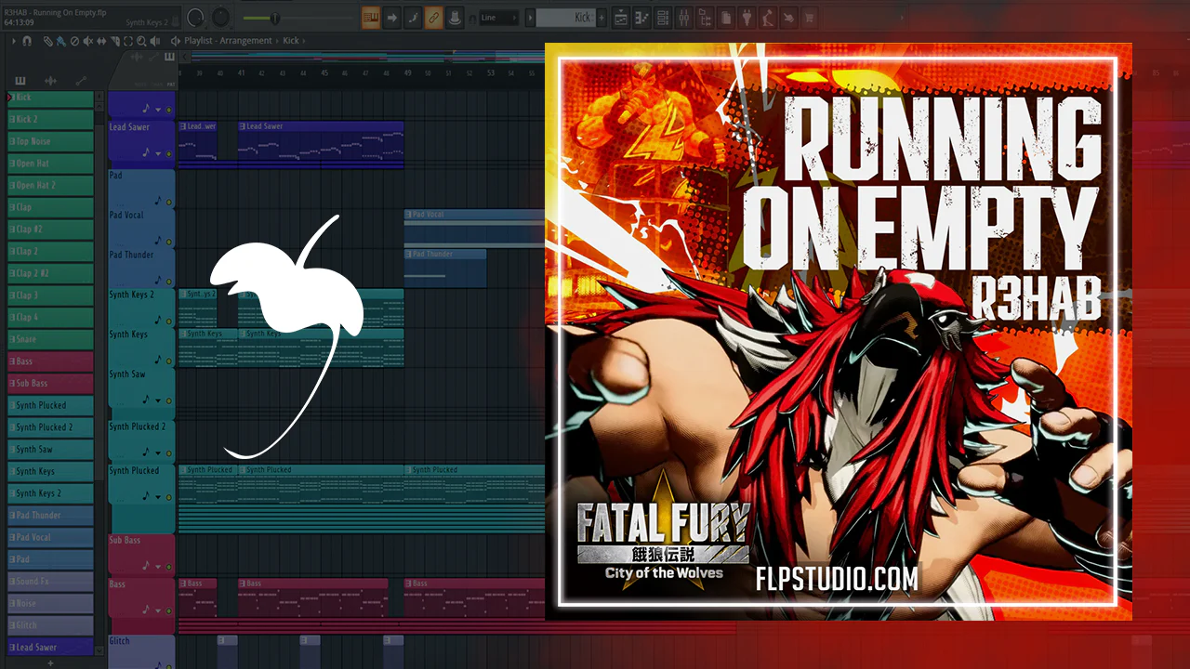Activate the Playback speaker tool
The width and height of the screenshot is (1190, 669).
coord(153,41)
